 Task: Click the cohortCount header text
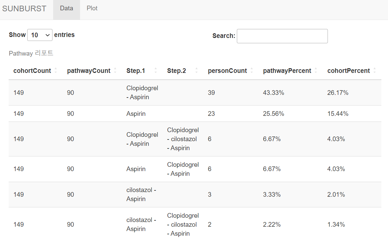32,71
